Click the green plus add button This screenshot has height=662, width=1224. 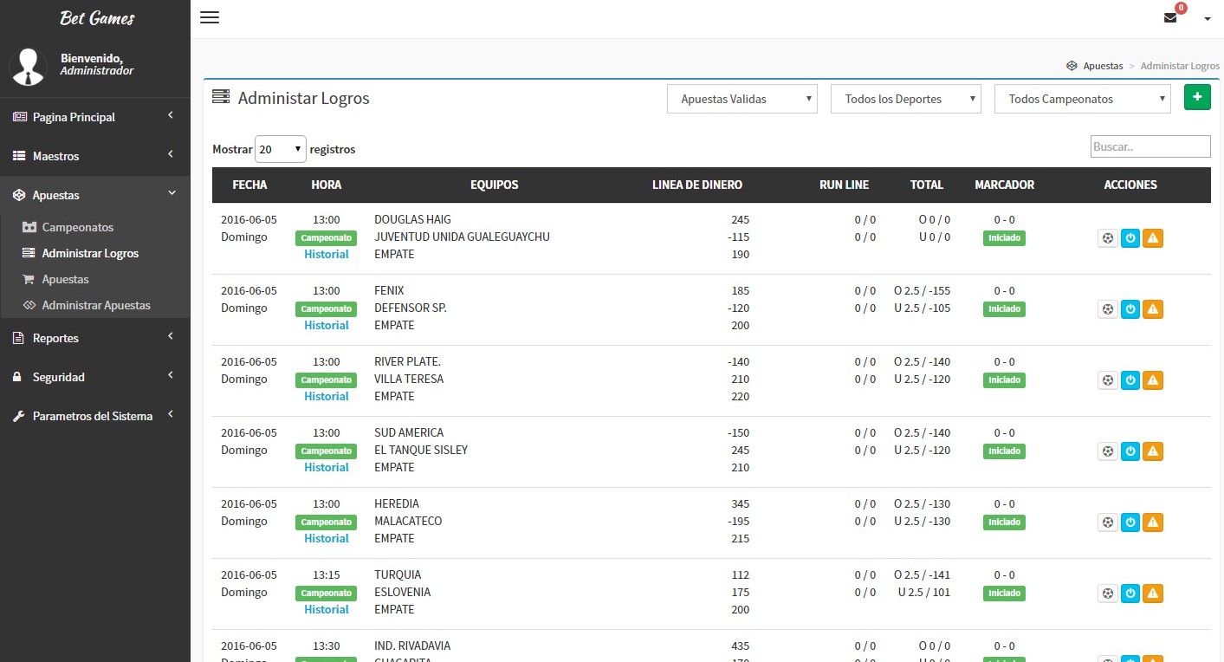coord(1196,98)
